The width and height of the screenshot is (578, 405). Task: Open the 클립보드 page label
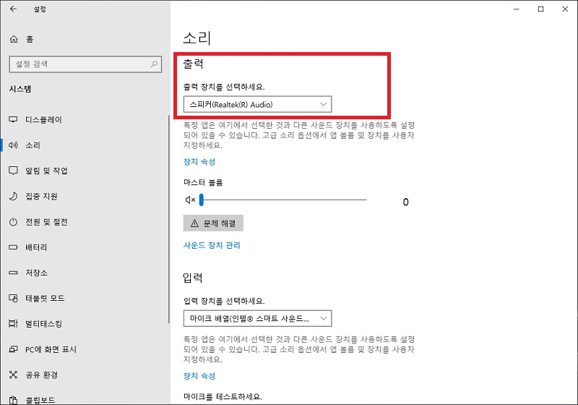point(40,400)
